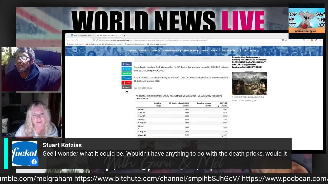This screenshot has height=184, width=328.
Task: Click Login in the site navigation
Action: point(214,51)
